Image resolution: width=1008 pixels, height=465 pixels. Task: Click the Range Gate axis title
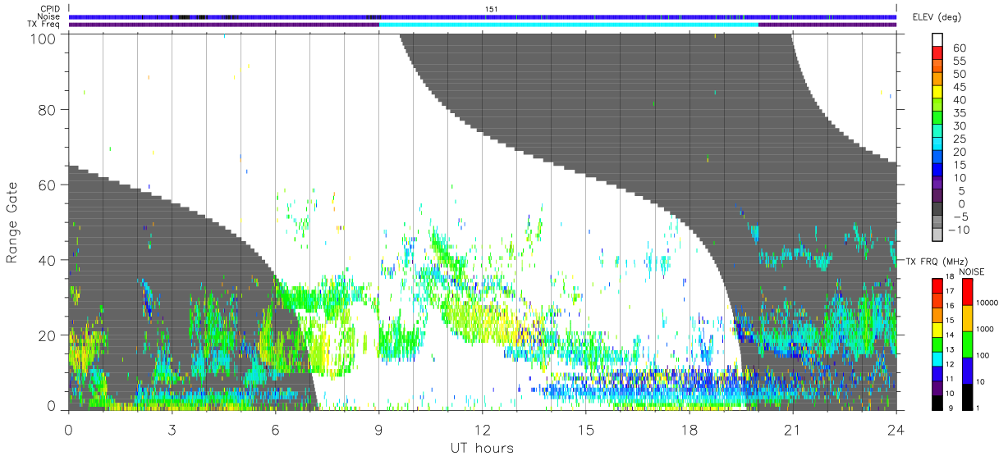coord(12,222)
